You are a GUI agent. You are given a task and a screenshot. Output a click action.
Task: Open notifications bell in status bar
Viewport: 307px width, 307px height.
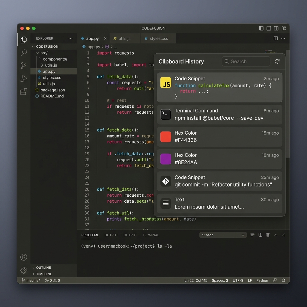pyautogui.click(x=283, y=280)
